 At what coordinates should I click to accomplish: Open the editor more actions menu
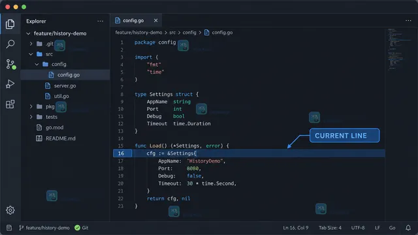[x=408, y=20]
